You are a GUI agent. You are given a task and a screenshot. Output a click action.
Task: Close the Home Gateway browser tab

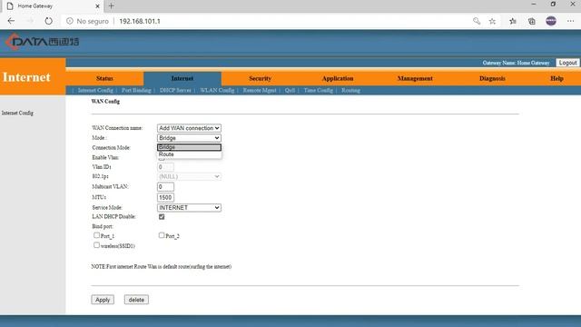tap(97, 6)
